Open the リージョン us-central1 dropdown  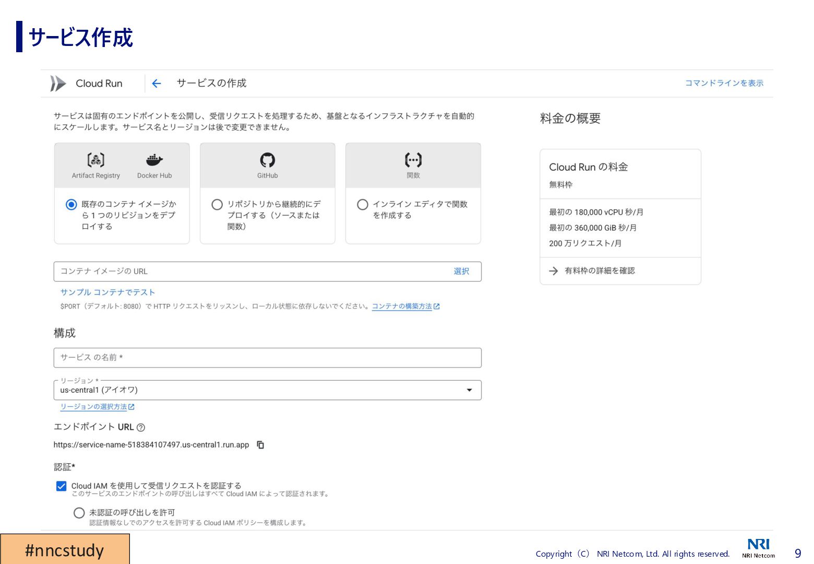click(267, 390)
